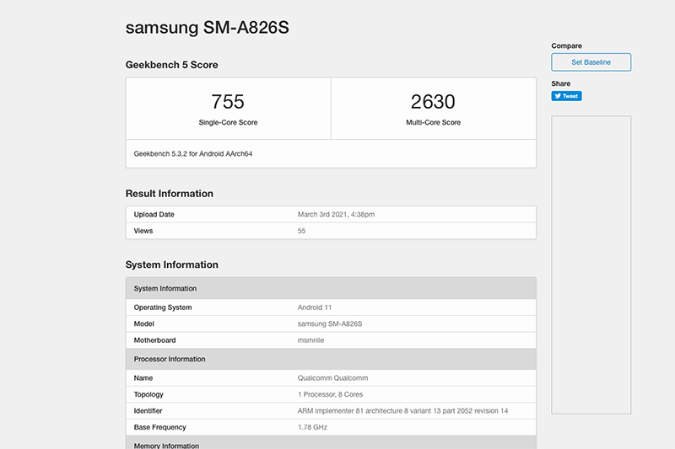The image size is (675, 449).
Task: Click the large System Information section heading
Action: 172,265
